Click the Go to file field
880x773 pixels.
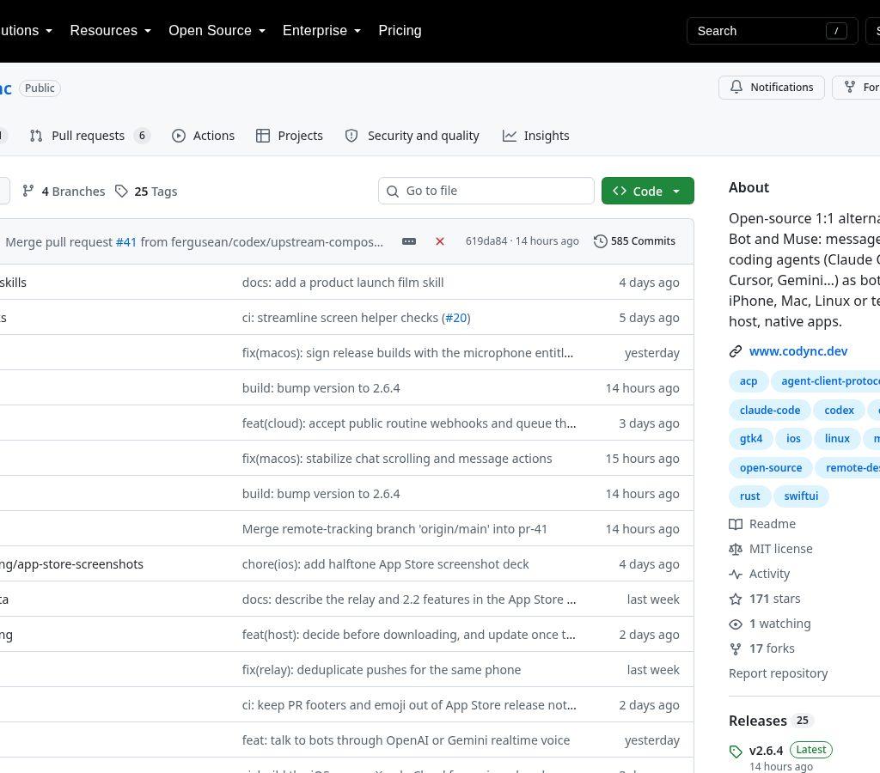click(486, 191)
